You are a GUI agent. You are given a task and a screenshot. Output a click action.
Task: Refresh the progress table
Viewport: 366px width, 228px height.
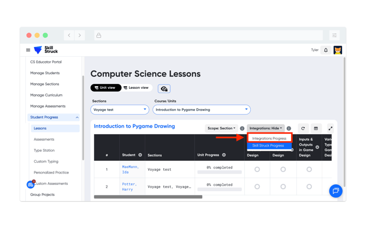click(x=303, y=129)
